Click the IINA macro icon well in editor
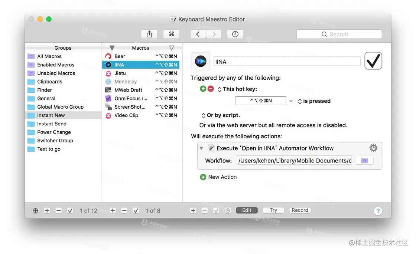The width and height of the screenshot is (416, 254). coord(201,61)
